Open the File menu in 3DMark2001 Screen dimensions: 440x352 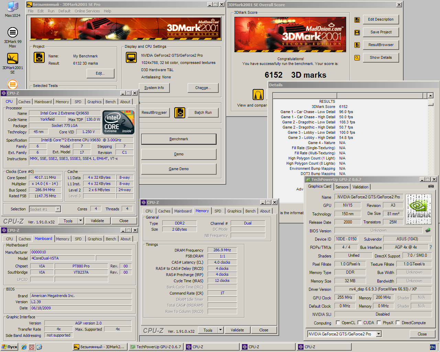(31, 11)
